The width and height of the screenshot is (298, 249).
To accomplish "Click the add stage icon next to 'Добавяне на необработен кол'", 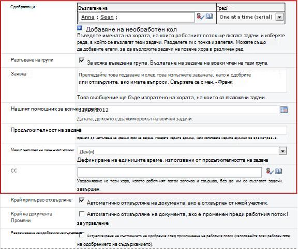I will [80, 28].
